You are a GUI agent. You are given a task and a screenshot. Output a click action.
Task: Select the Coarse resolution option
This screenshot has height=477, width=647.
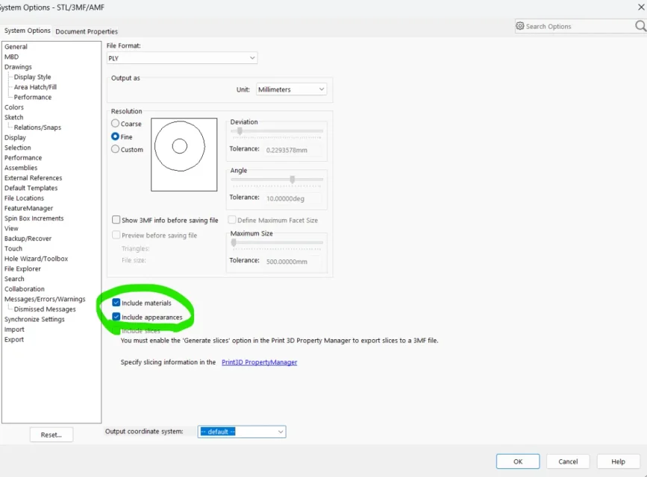click(x=116, y=124)
